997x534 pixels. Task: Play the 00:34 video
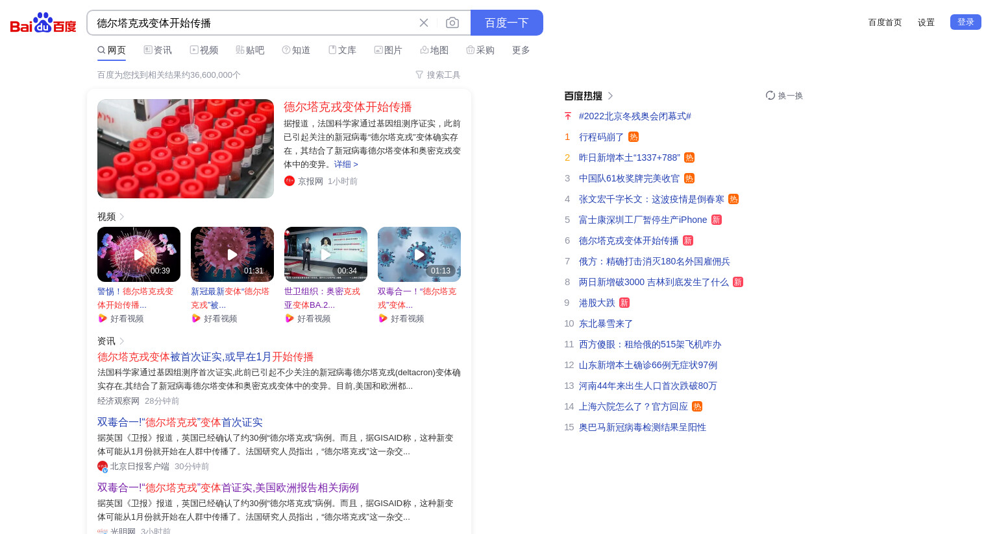(x=326, y=254)
